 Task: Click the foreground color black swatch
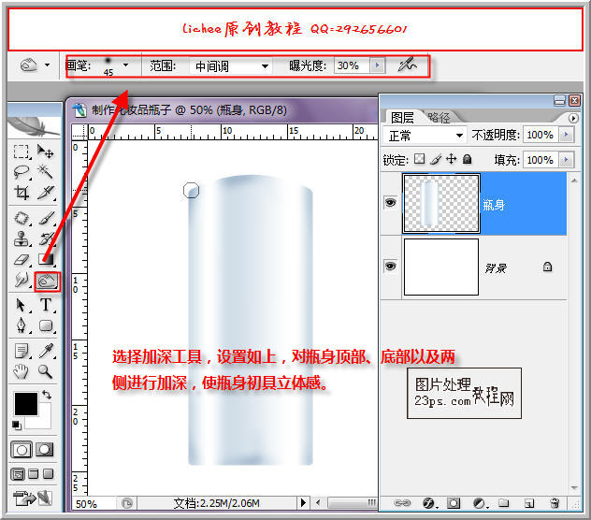25,404
